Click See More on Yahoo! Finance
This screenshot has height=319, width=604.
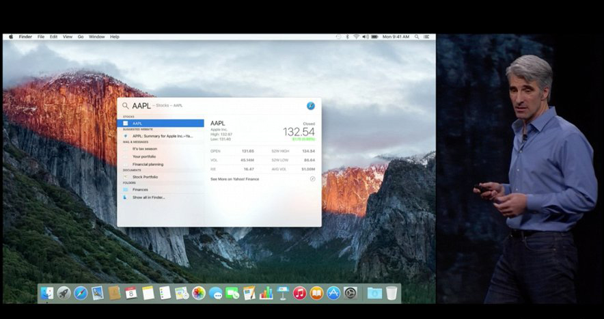(234, 179)
